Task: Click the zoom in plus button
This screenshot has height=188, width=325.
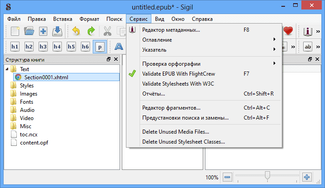Action: point(307,177)
